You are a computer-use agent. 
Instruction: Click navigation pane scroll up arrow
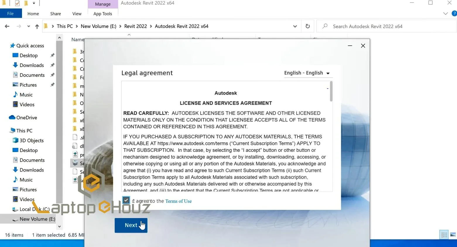(x=59, y=38)
